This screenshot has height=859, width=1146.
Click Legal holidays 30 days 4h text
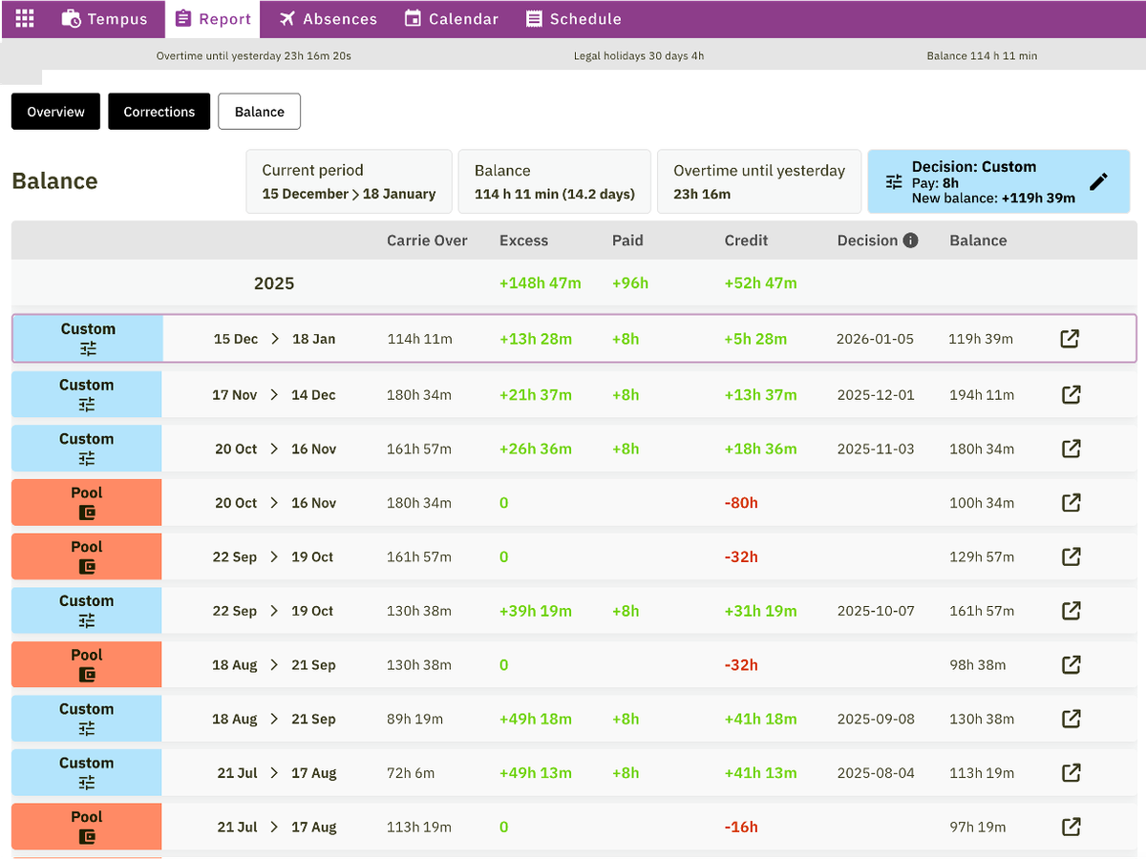pos(639,55)
